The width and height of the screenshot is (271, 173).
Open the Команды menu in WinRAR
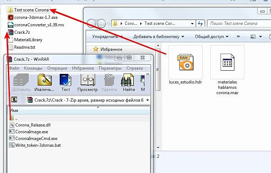[33, 68]
